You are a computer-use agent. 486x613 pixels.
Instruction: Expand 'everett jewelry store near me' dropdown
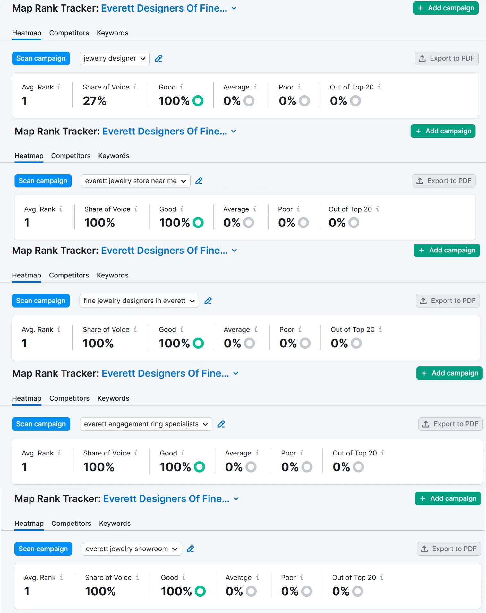pos(135,181)
